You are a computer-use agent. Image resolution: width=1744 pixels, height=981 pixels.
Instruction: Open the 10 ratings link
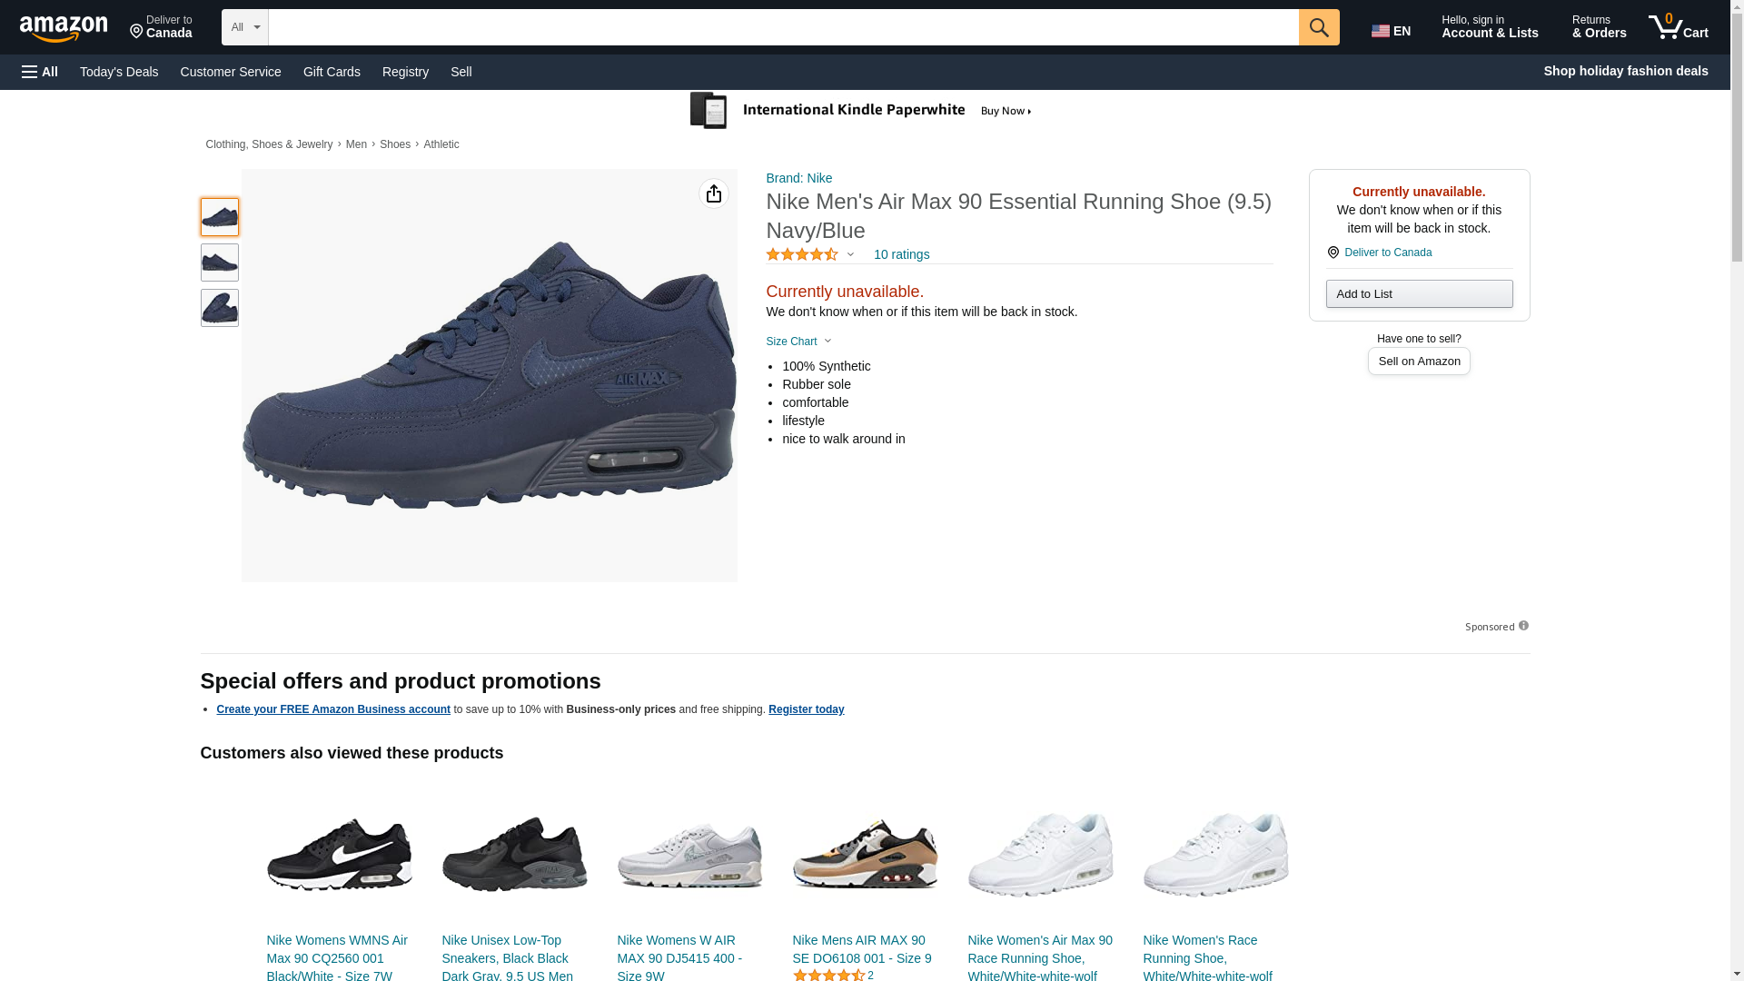pos(901,254)
